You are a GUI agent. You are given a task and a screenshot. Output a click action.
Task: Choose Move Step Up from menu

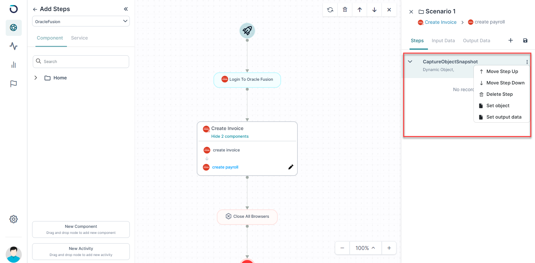coord(502,71)
